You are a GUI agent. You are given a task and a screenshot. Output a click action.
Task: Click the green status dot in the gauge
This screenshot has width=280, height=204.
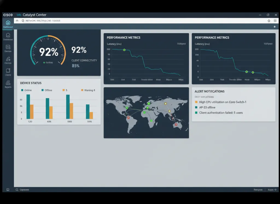[x=44, y=63]
